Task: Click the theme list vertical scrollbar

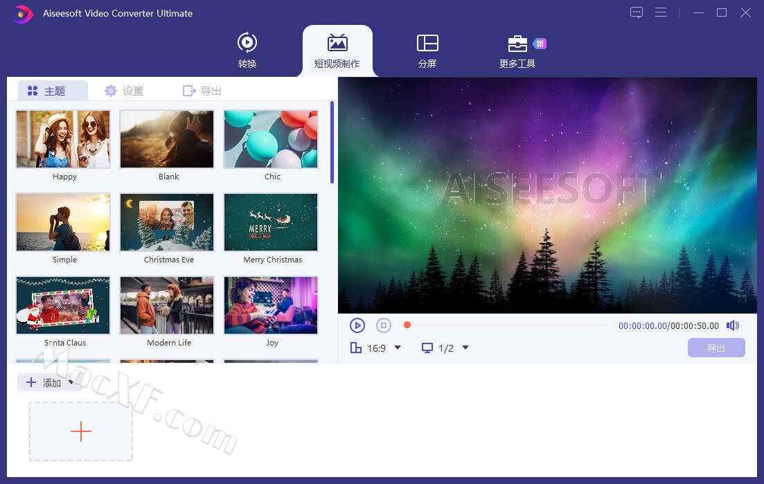Action: 332,142
